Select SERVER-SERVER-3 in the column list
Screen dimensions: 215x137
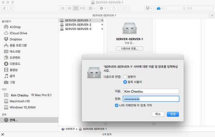click(x=82, y=29)
